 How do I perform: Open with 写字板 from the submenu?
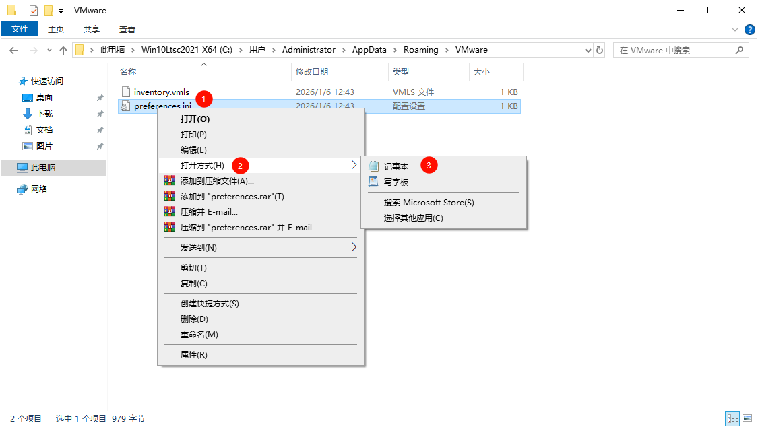pos(443,182)
